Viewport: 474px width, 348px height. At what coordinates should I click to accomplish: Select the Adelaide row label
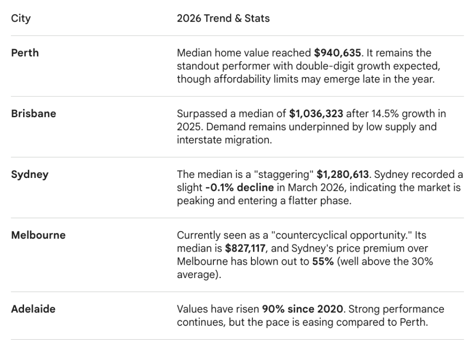34,309
